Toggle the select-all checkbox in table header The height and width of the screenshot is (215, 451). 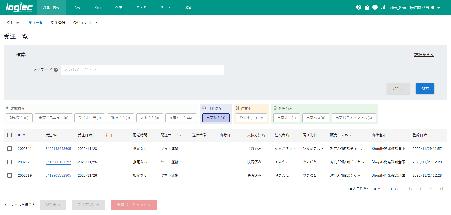(x=10, y=135)
